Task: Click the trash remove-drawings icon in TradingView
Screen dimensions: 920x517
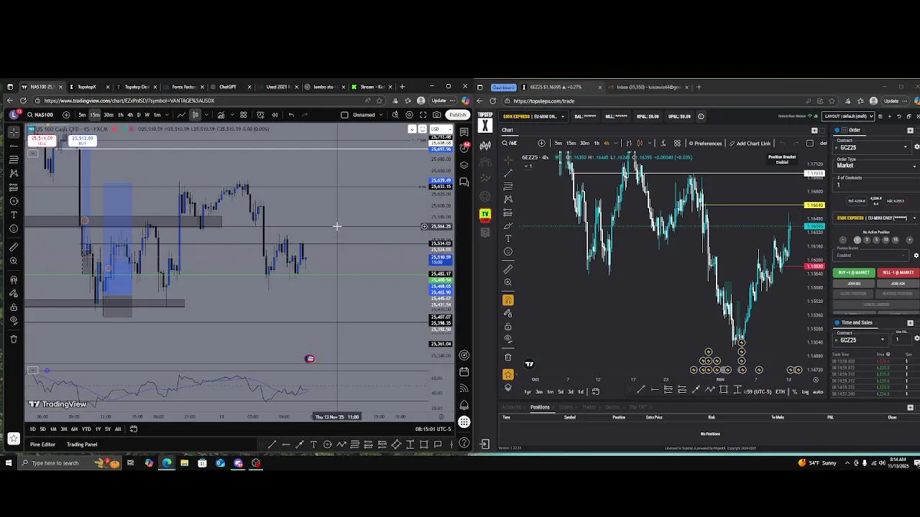Action: [14, 338]
